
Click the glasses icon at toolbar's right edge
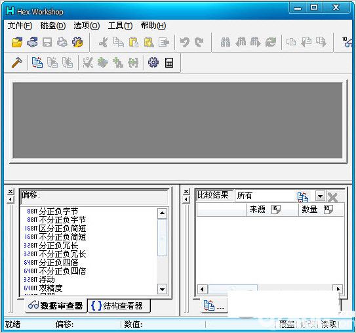(x=348, y=42)
